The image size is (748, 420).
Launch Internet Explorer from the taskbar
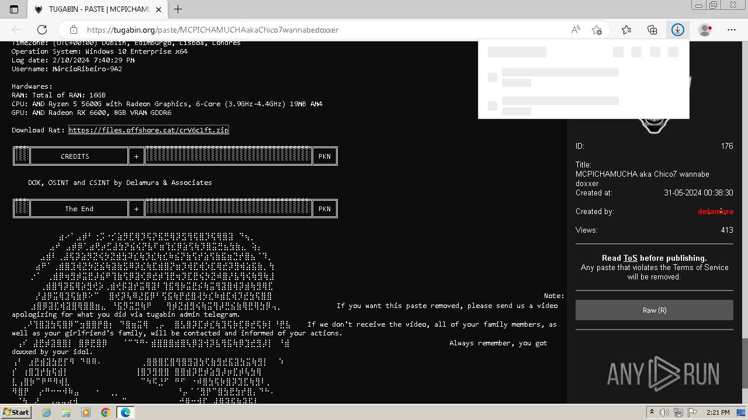coord(46,412)
